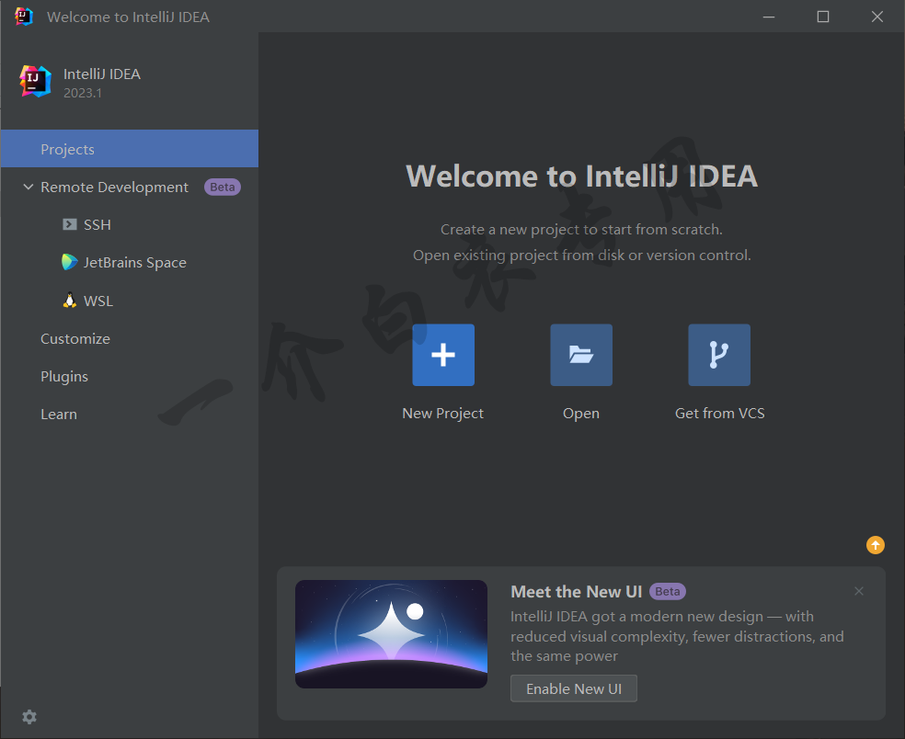The height and width of the screenshot is (739, 905).
Task: Click the Open folder icon
Action: [581, 355]
